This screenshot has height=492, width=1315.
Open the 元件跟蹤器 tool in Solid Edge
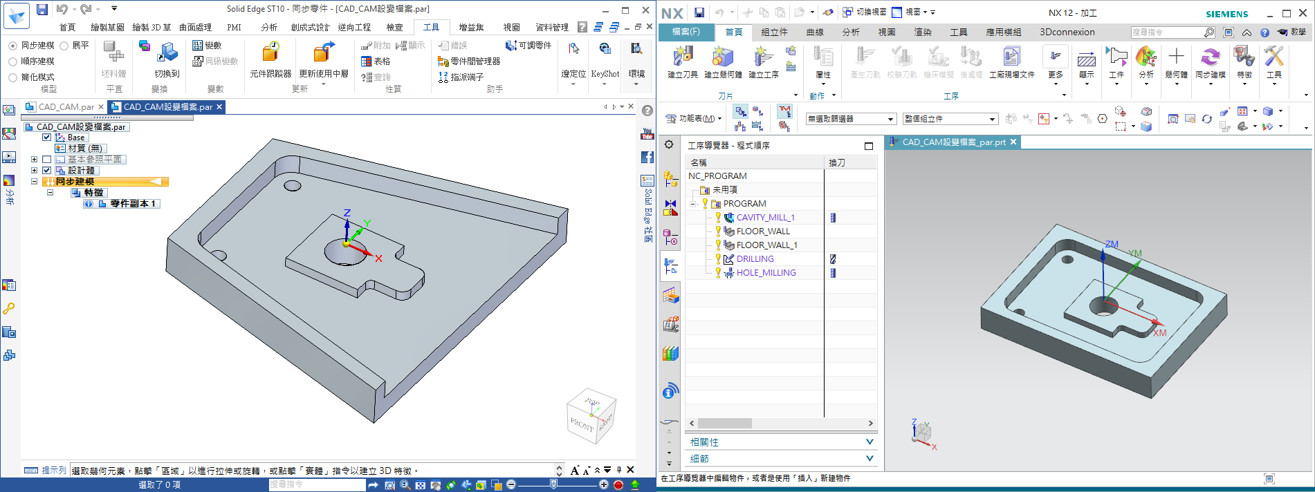click(x=270, y=59)
